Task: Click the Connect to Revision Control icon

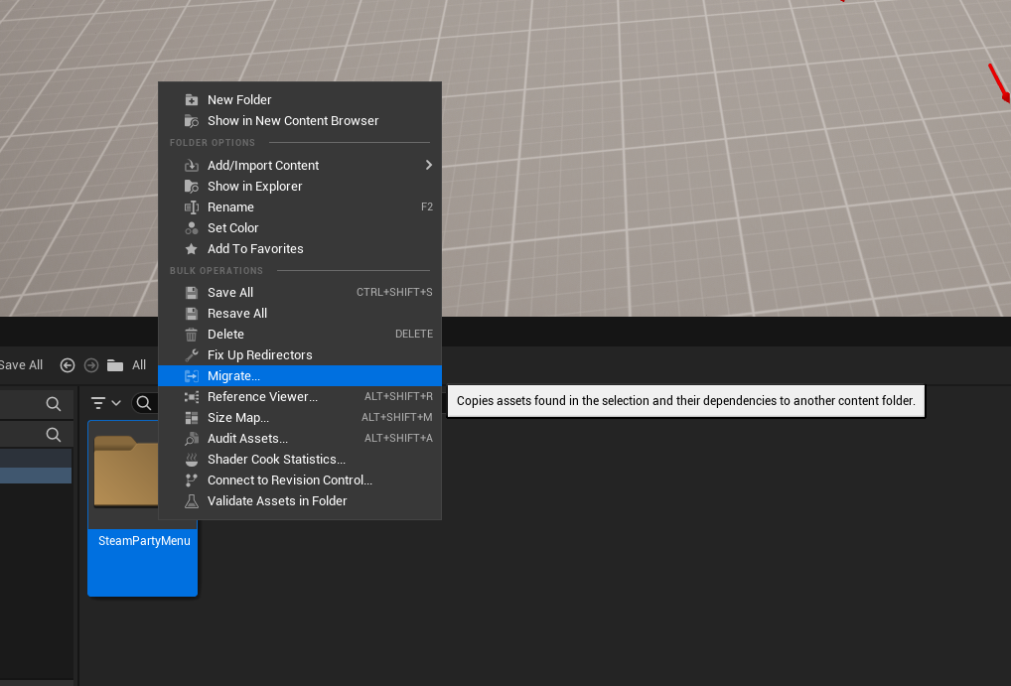Action: [192, 480]
